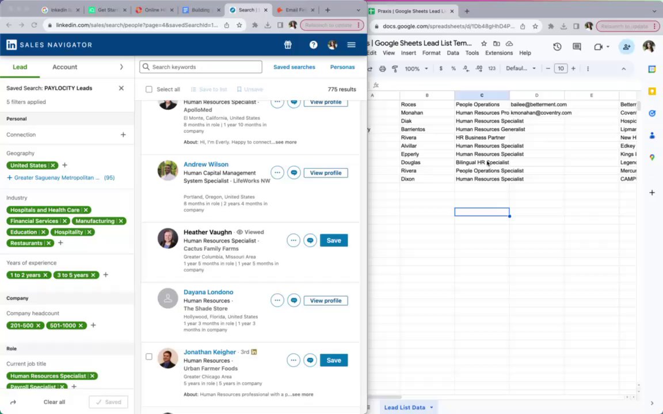Add another Industry filter value
Screen dimensions: 663x414
(x=60, y=243)
